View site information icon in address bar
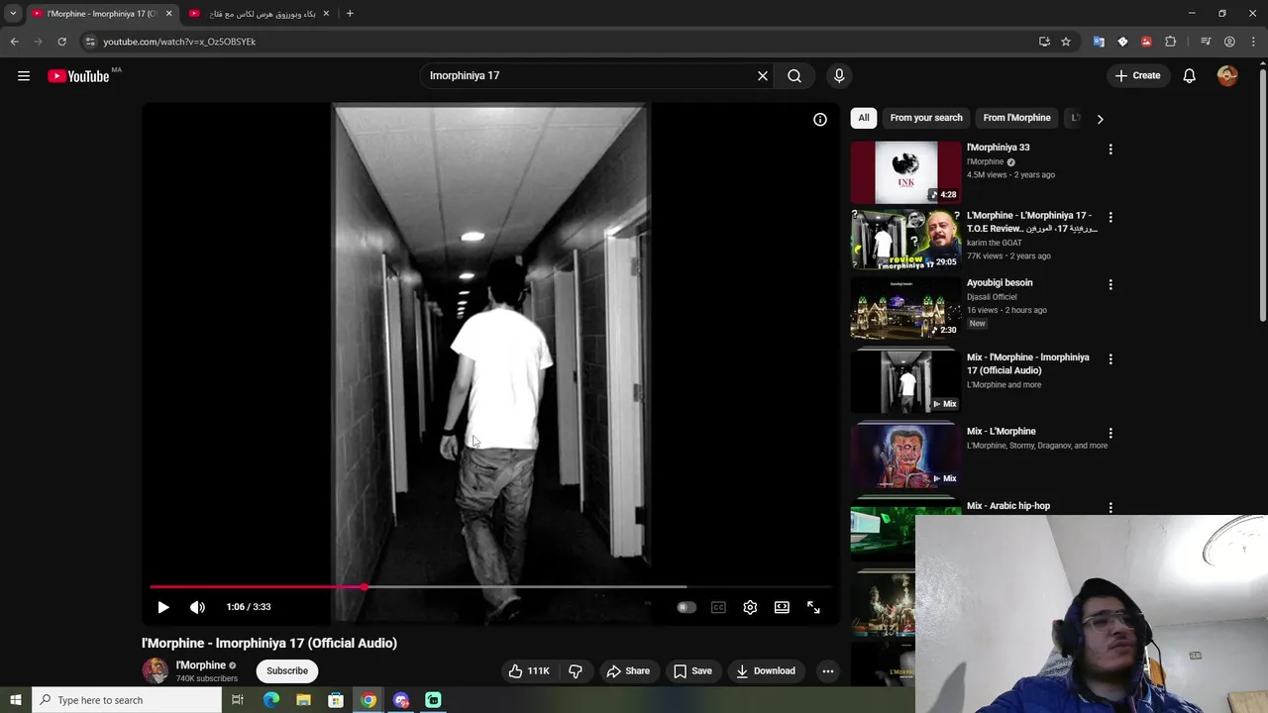 pos(90,42)
